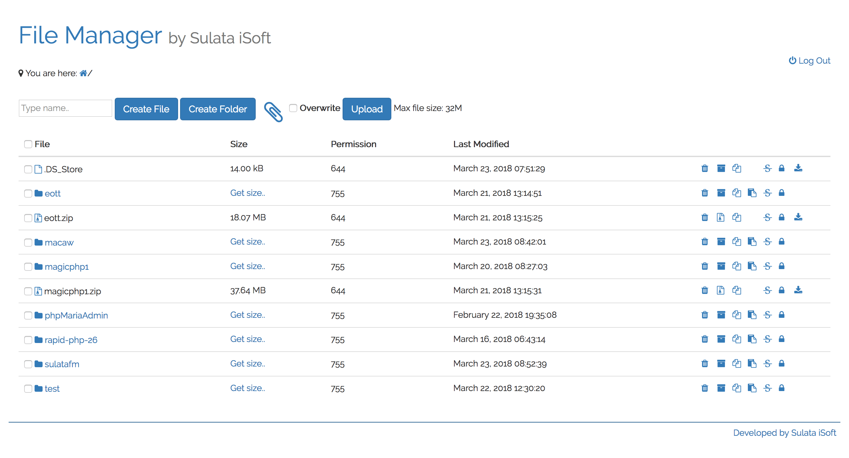This screenshot has height=458, width=849.
Task: Unzip eott.zip using the extract icon
Action: tap(721, 217)
